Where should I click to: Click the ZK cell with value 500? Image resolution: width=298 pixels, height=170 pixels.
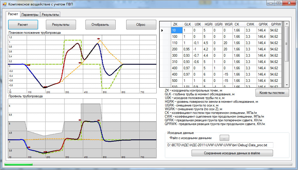tap(177, 80)
